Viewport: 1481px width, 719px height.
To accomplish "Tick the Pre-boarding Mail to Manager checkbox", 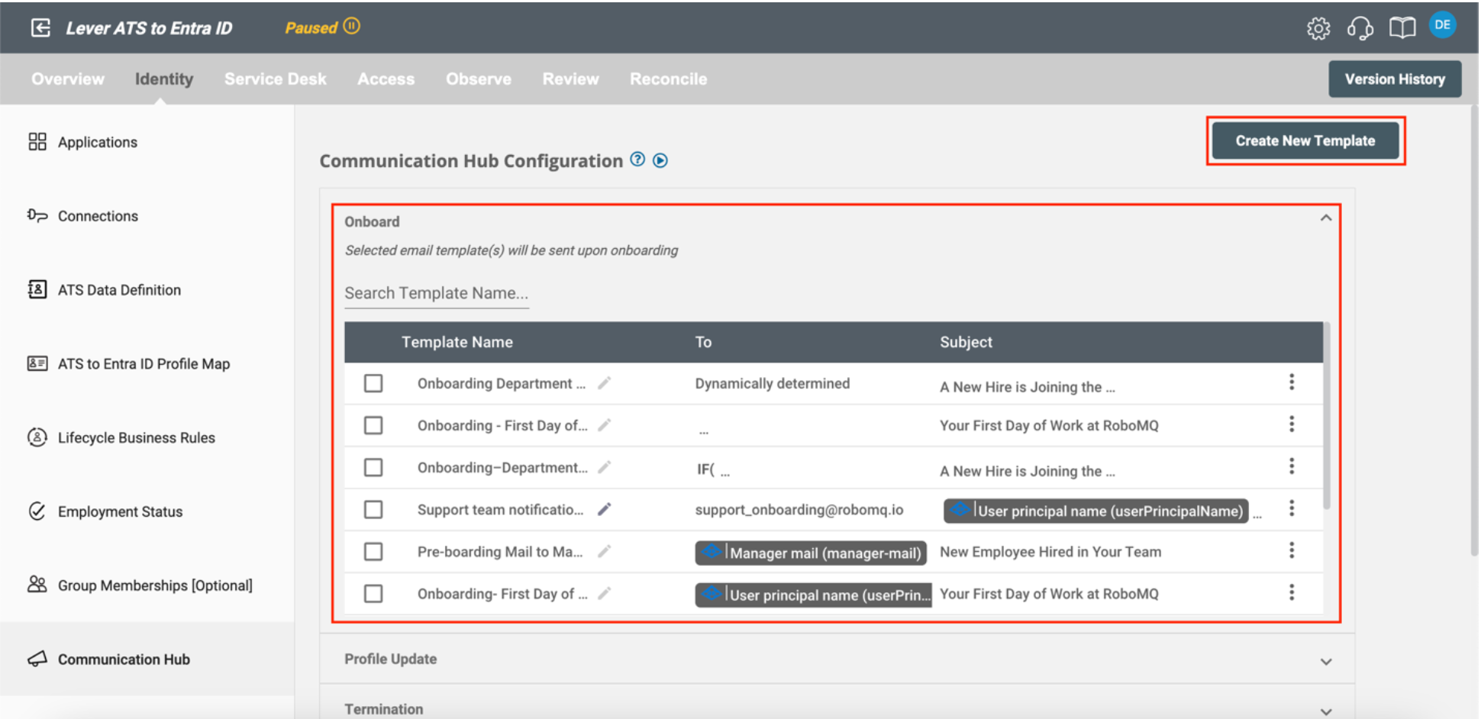I will click(373, 551).
